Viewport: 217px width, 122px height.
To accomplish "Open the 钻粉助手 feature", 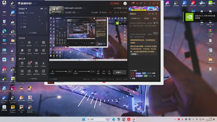I will [36, 51].
